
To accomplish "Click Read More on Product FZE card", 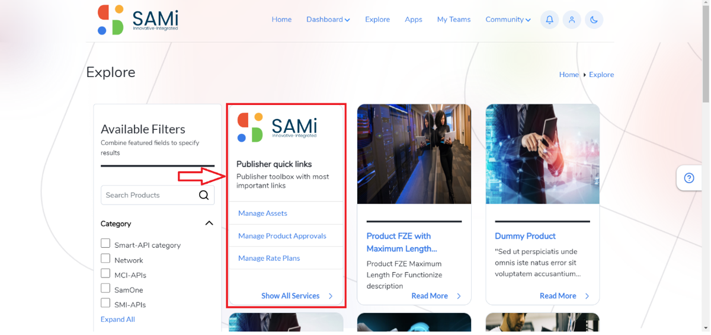I will pyautogui.click(x=430, y=296).
